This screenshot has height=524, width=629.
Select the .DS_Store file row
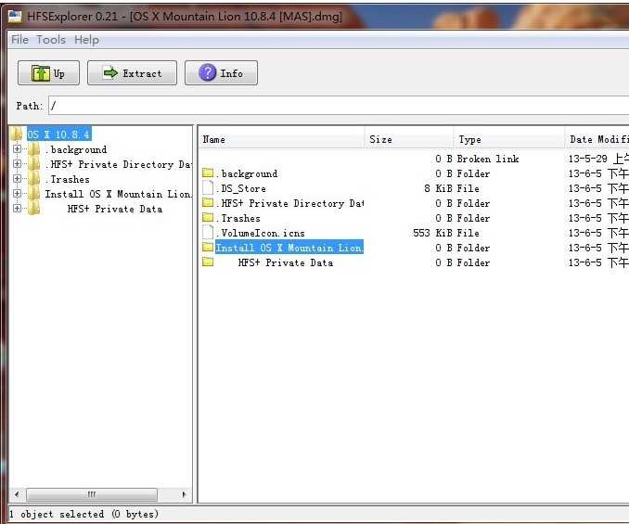click(x=414, y=188)
